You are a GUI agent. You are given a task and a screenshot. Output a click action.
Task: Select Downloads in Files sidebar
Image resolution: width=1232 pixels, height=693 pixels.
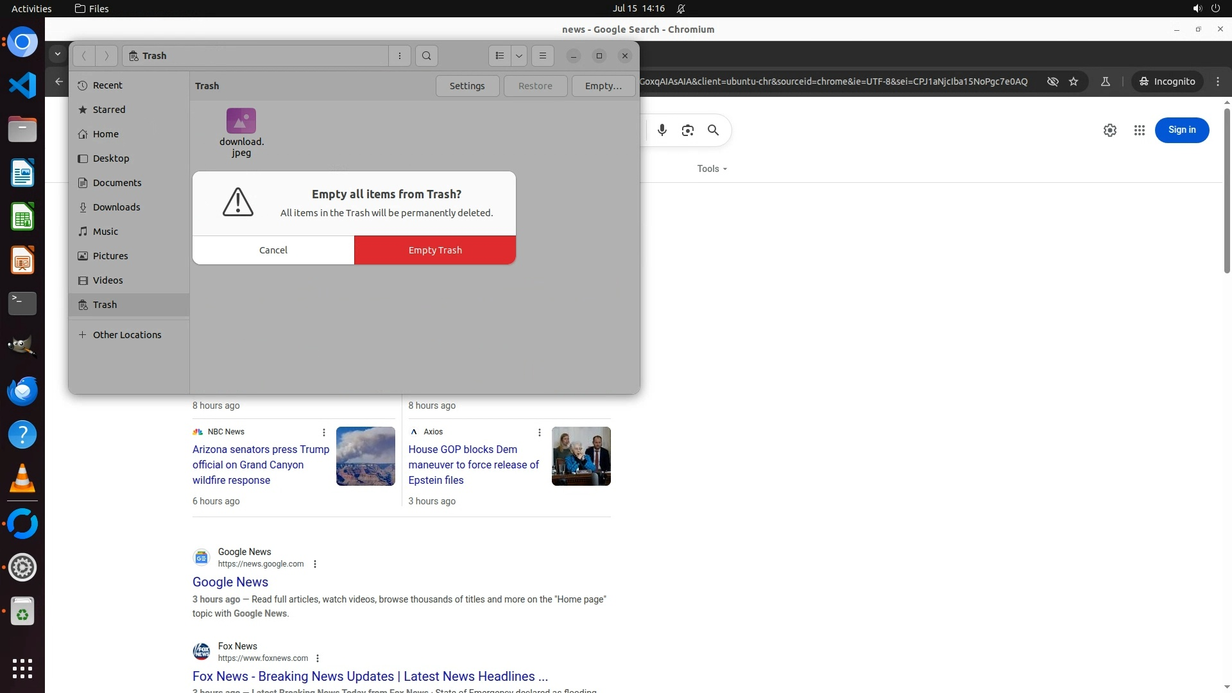tap(116, 207)
